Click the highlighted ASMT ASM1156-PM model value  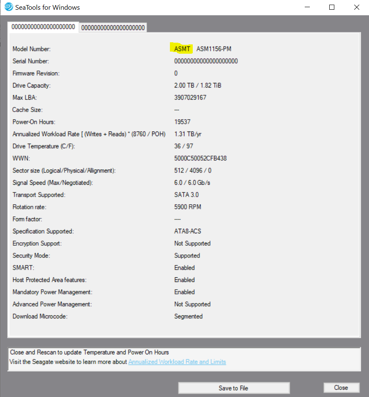(202, 49)
